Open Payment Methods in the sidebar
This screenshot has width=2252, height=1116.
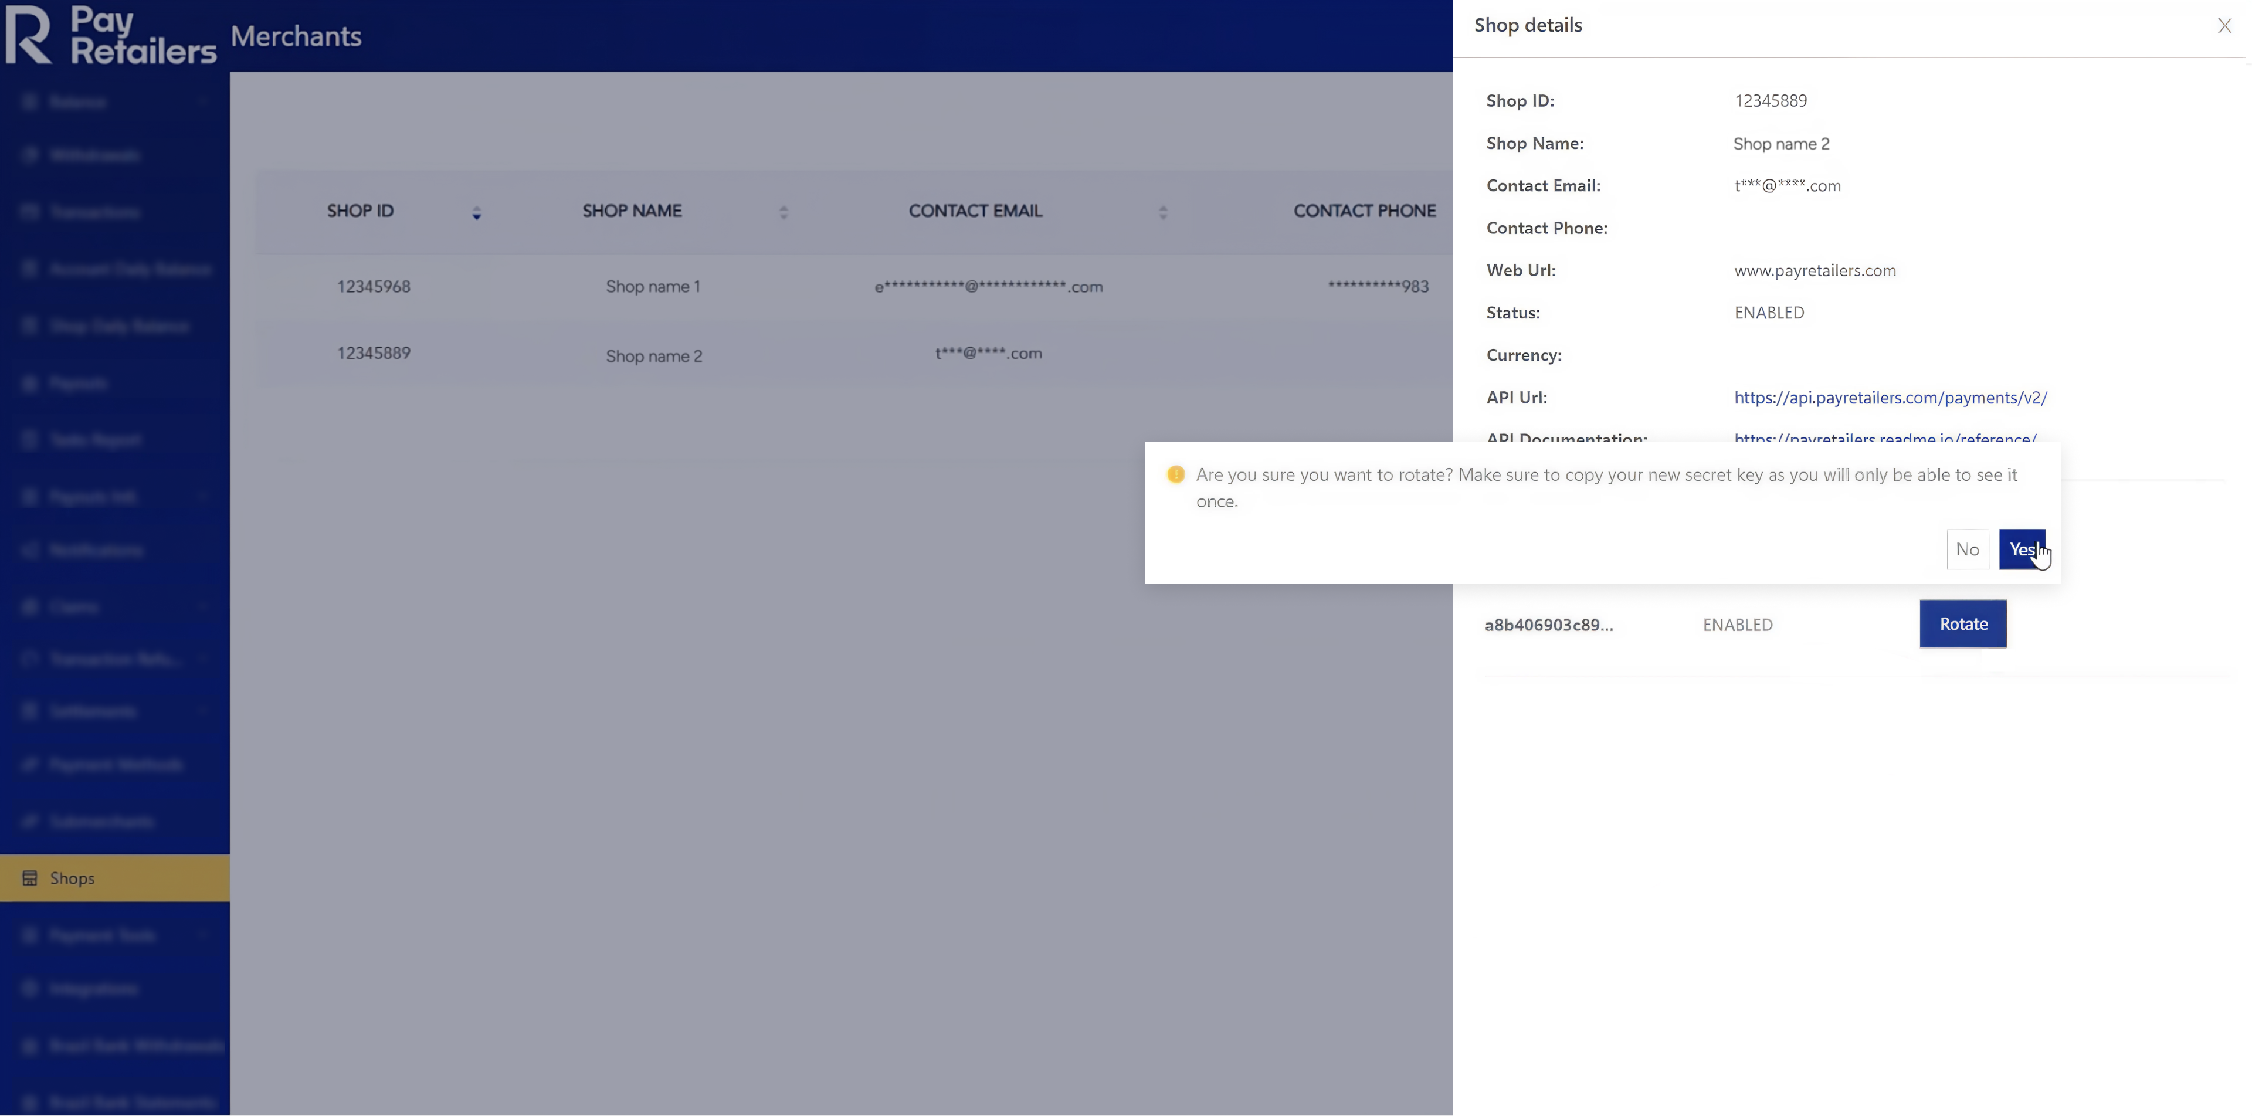[x=116, y=765]
